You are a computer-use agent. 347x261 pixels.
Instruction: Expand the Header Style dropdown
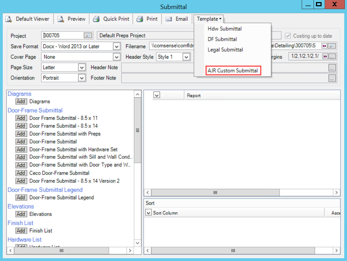pos(186,57)
